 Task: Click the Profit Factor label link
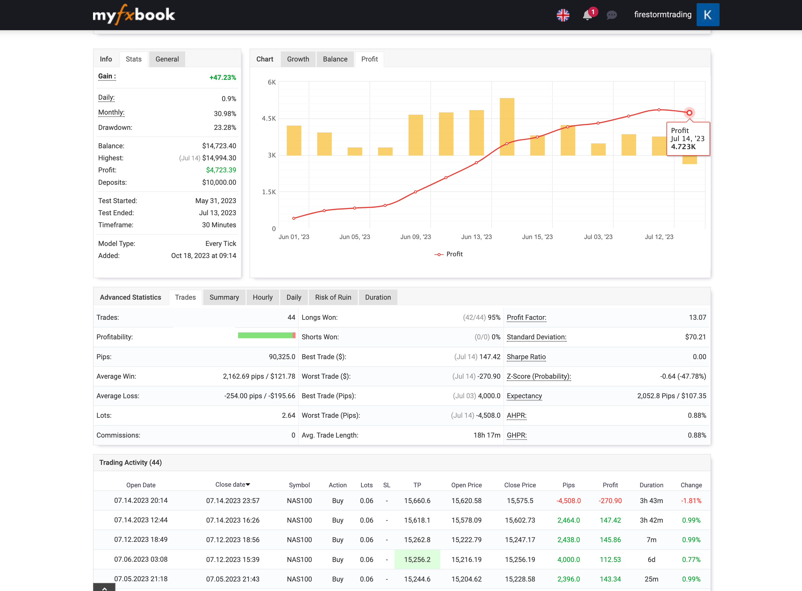(526, 317)
